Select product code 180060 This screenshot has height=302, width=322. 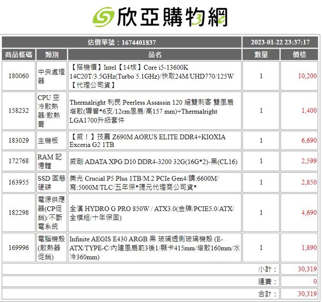click(x=18, y=76)
